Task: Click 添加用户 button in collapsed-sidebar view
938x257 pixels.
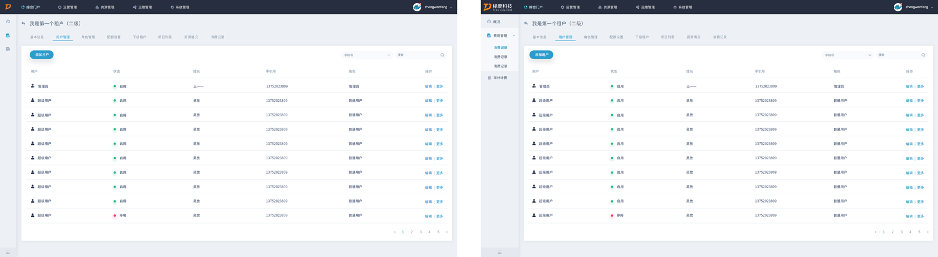Action: point(42,54)
